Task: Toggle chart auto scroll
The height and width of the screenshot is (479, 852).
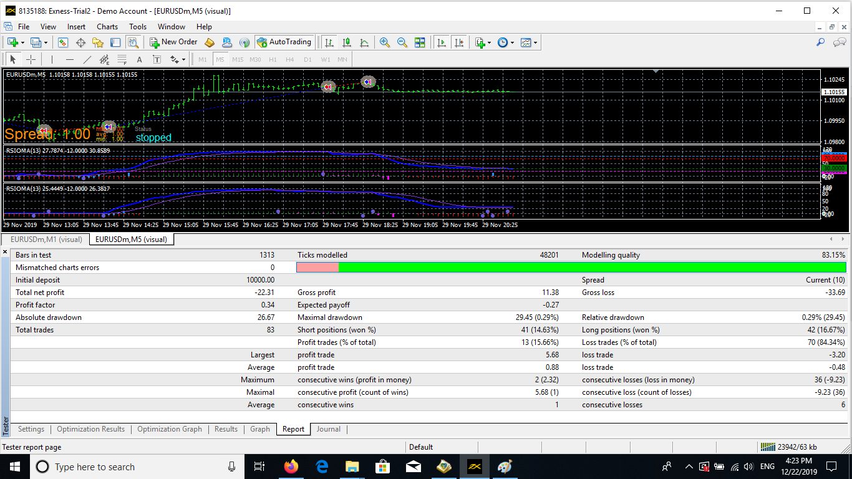Action: pos(442,42)
